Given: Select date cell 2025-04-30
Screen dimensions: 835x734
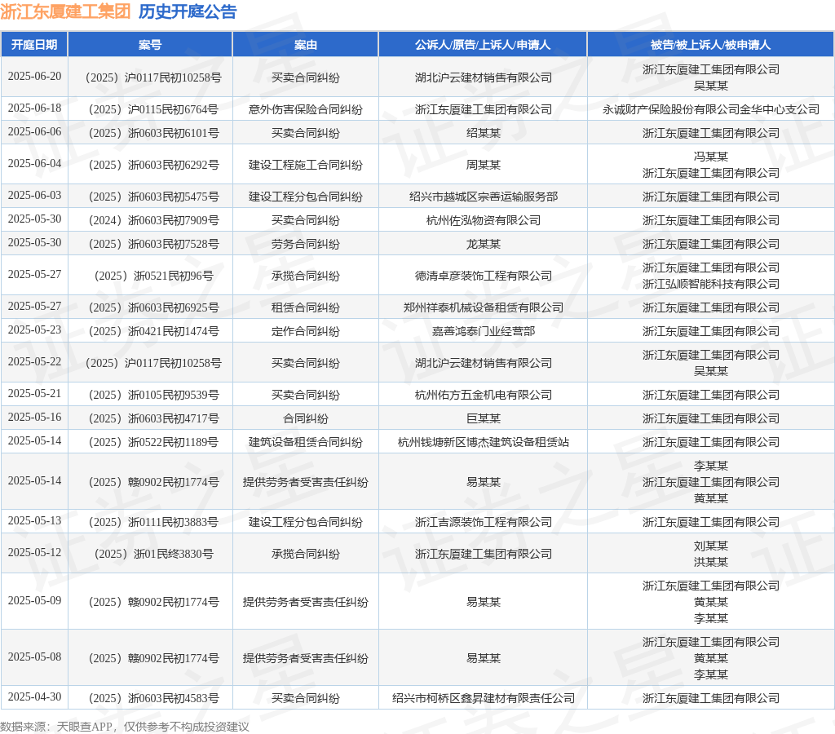Looking at the screenshot, I should tap(34, 696).
